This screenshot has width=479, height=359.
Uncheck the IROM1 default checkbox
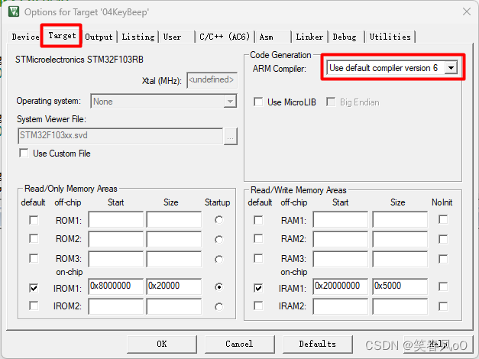coord(34,288)
